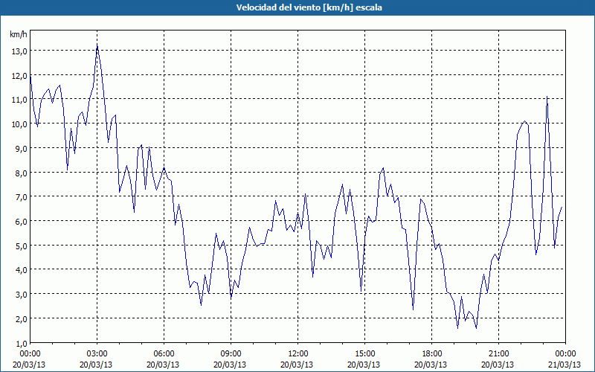
Task: Click the '03:00' time axis label
Action: coord(96,354)
